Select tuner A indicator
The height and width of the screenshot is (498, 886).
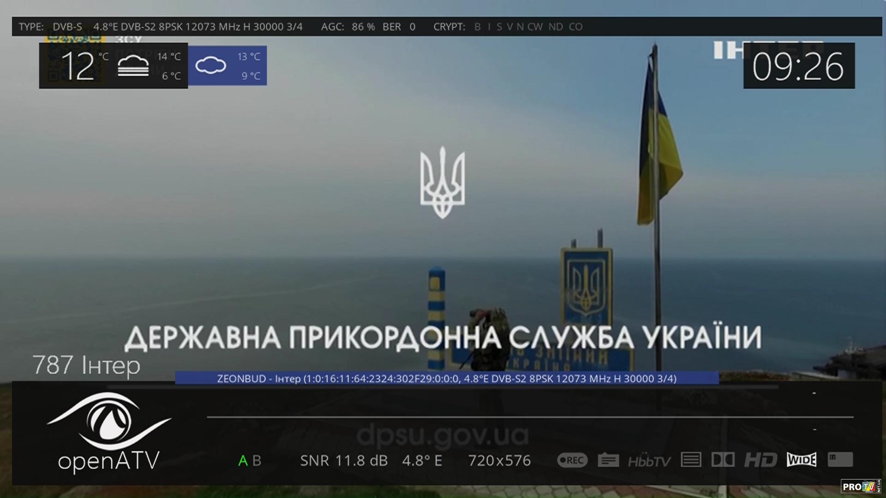pos(243,461)
